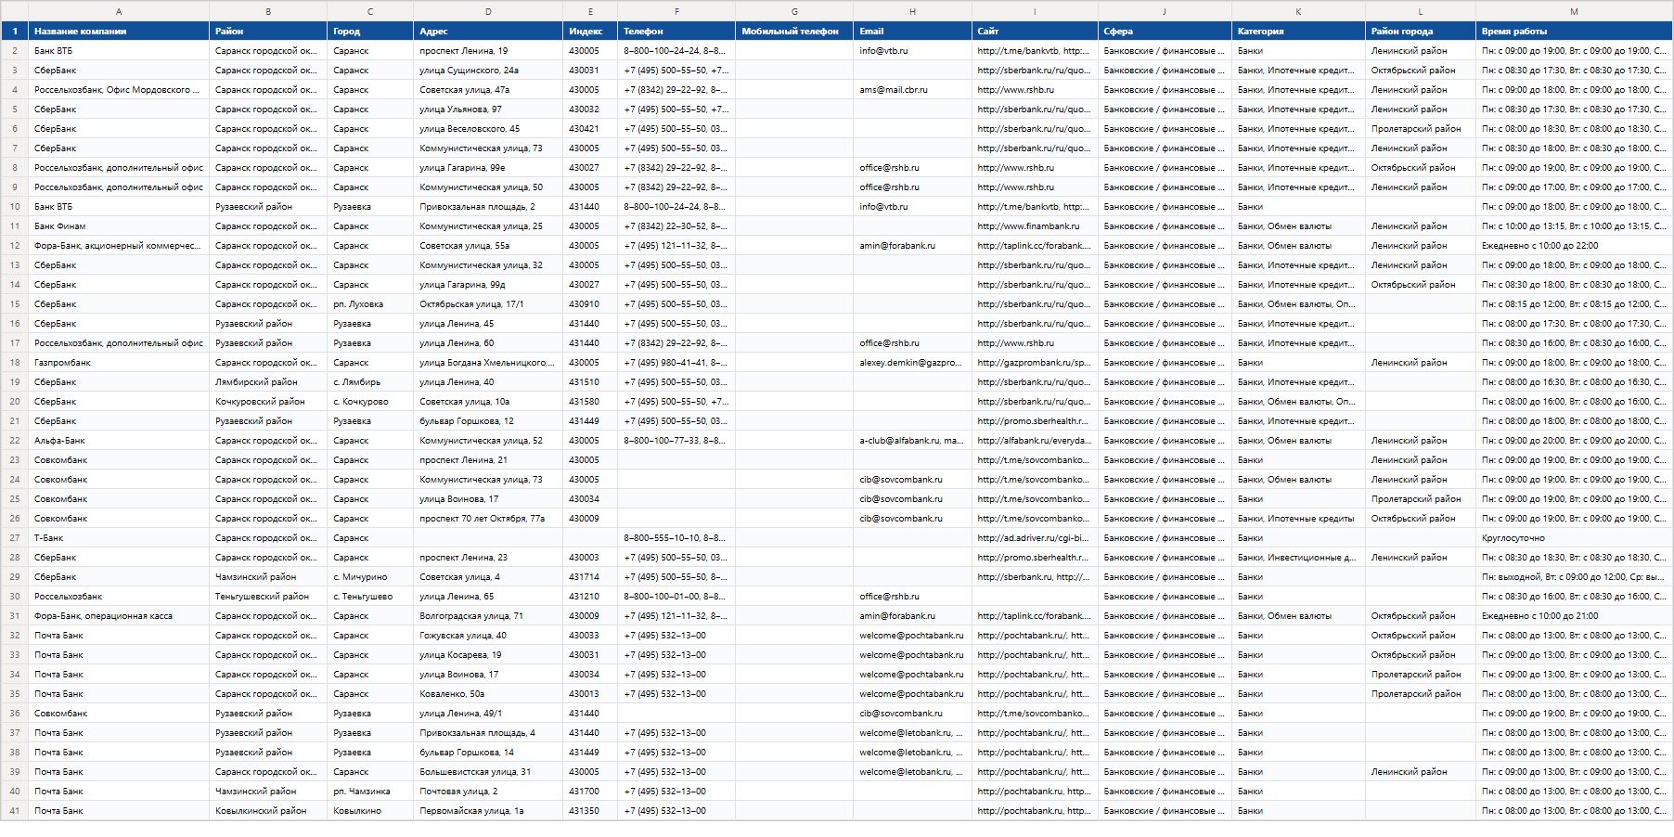Click the "Сайт" header cell
This screenshot has height=837, width=1674.
1035,32
